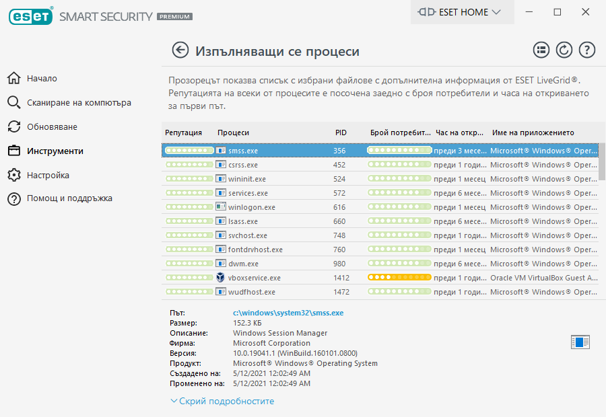Screen dimensions: 606x417
Task: Select the services.exe process name
Action: coord(248,193)
